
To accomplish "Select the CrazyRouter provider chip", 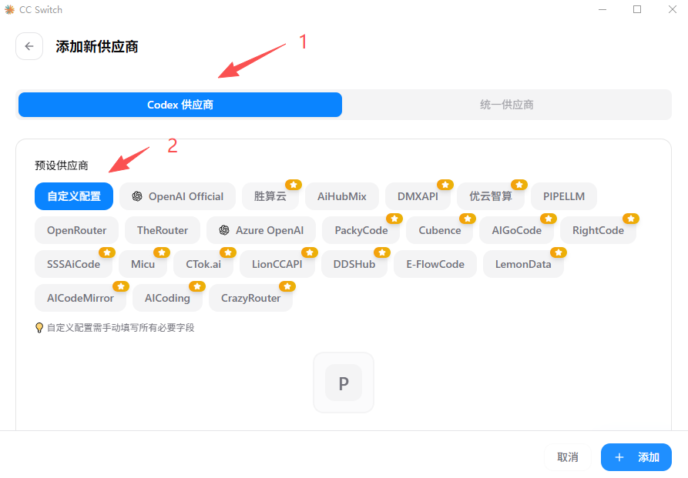I will tap(250, 298).
